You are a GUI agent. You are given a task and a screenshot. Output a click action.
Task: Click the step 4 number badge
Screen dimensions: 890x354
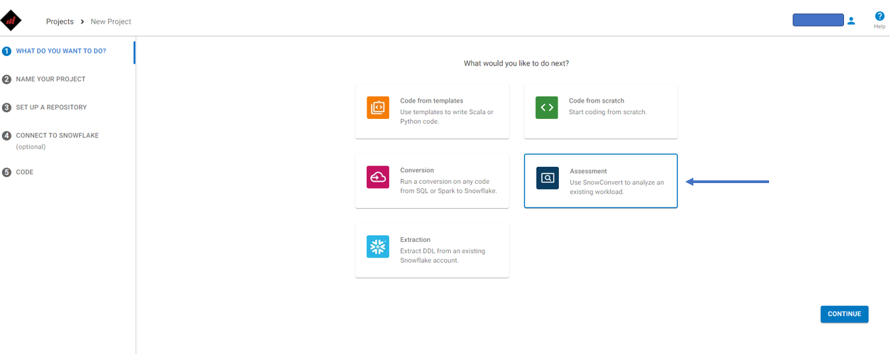7,136
